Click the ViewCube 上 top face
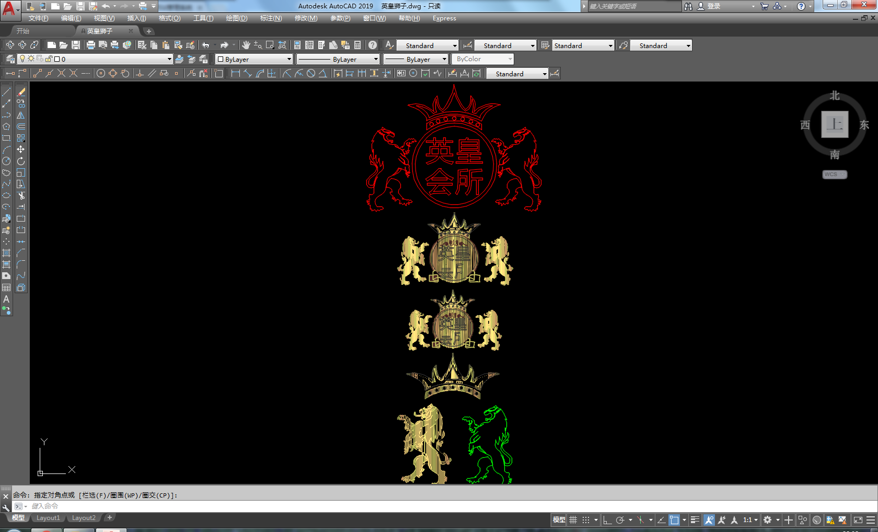Image resolution: width=878 pixels, height=532 pixels. (x=835, y=124)
